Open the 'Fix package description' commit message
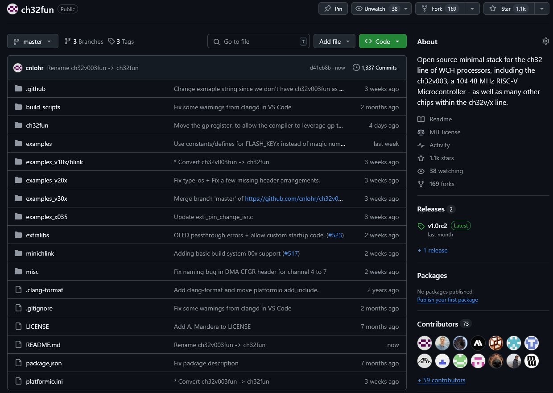Screen dimensions: 553x393 coord(206,363)
